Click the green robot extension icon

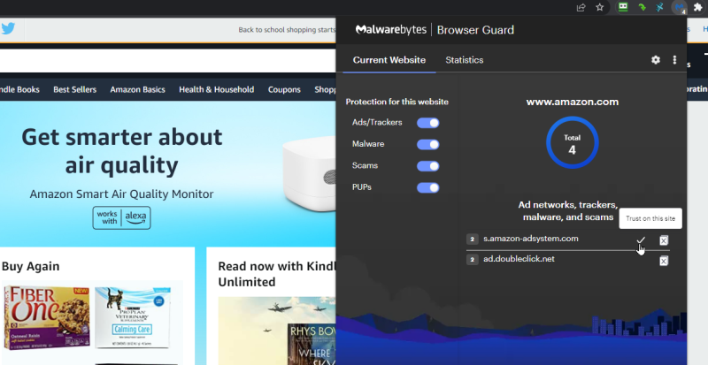pos(624,7)
